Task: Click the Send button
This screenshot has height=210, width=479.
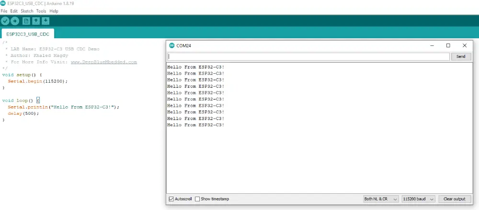Action: 461,56
